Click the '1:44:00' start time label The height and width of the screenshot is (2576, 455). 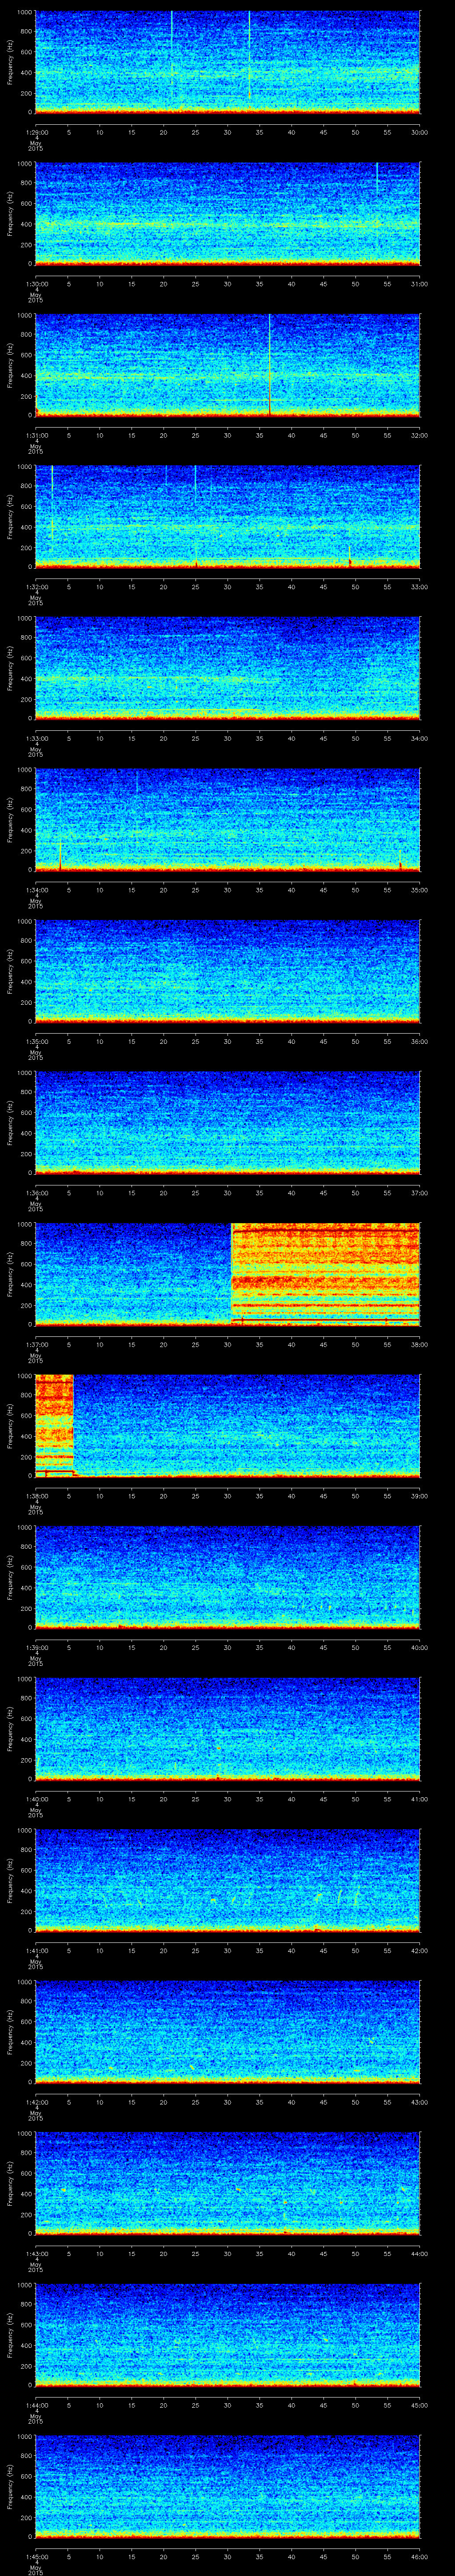click(x=36, y=2405)
